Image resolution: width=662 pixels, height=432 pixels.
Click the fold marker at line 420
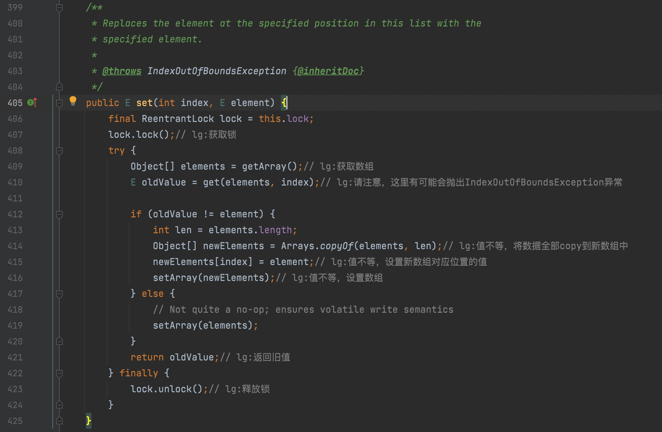pos(59,342)
